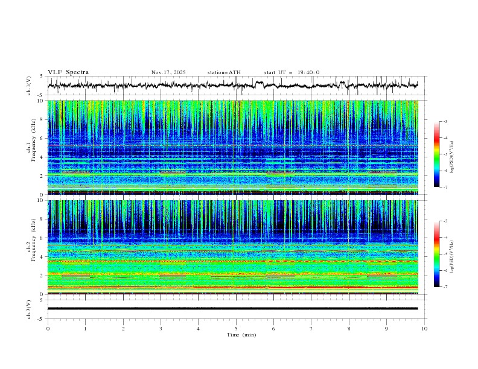Viewport: 478px width, 369px height.
Task: Click the "10" kHz tick of ch.1 spectrogram
Action: pyautogui.click(x=42, y=101)
